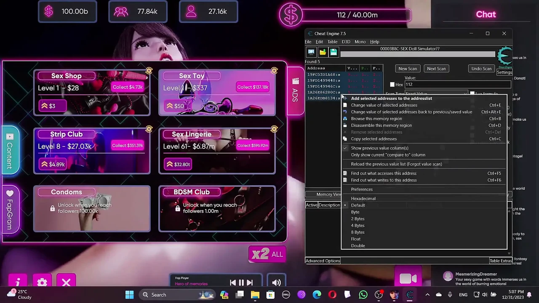Collect $351.39k from Strip Club
Image resolution: width=539 pixels, height=303 pixels.
click(128, 146)
